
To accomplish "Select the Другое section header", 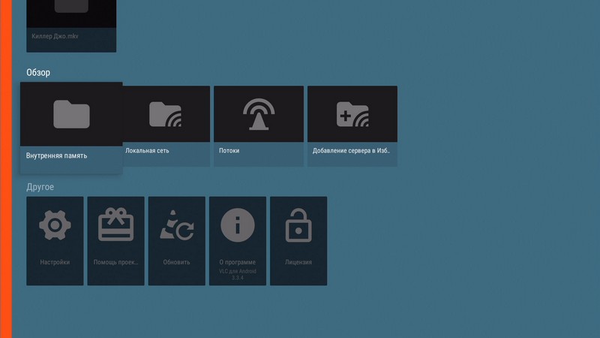I will (x=40, y=187).
